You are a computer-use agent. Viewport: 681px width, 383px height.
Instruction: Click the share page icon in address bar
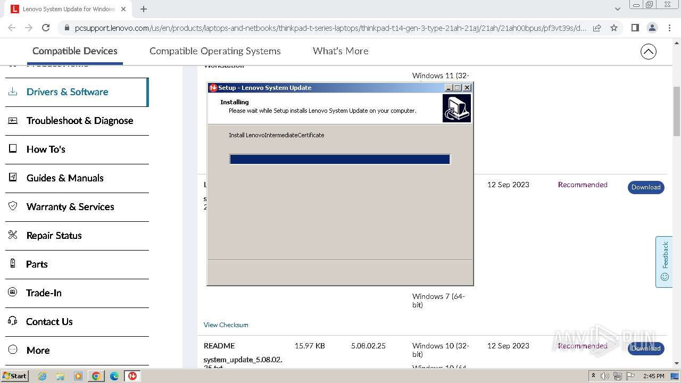(x=597, y=28)
